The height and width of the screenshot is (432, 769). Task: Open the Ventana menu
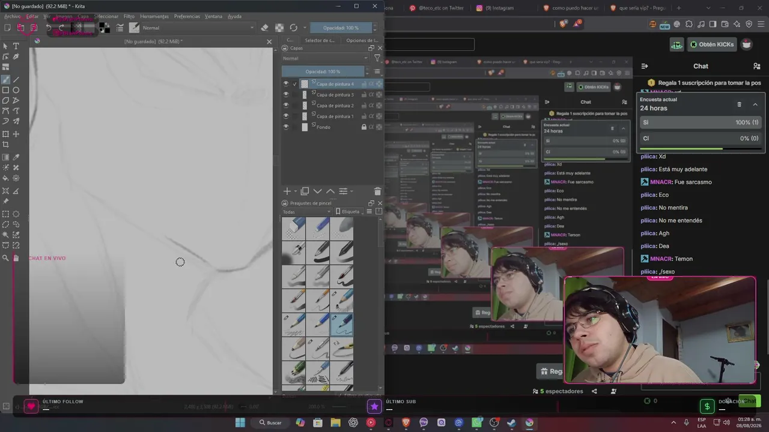(x=213, y=17)
